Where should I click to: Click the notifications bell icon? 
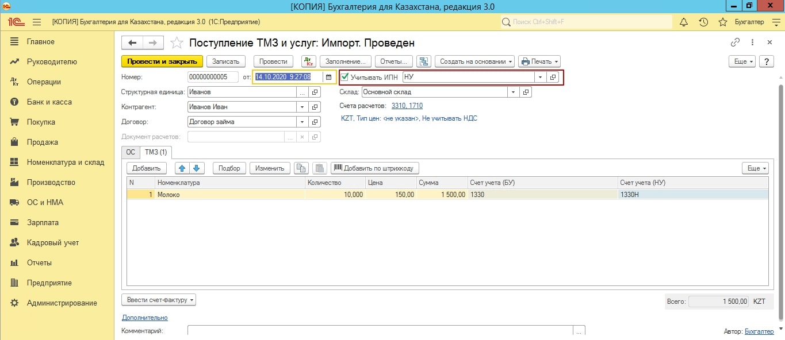click(x=684, y=22)
